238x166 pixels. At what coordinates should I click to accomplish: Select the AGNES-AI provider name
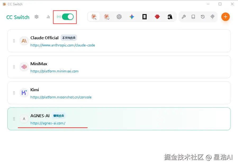pyautogui.click(x=40, y=116)
